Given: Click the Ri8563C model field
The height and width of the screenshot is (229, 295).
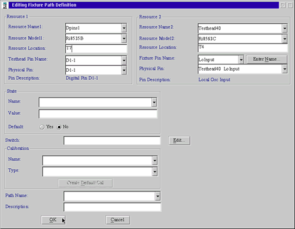Looking at the screenshot, I should click(240, 39).
